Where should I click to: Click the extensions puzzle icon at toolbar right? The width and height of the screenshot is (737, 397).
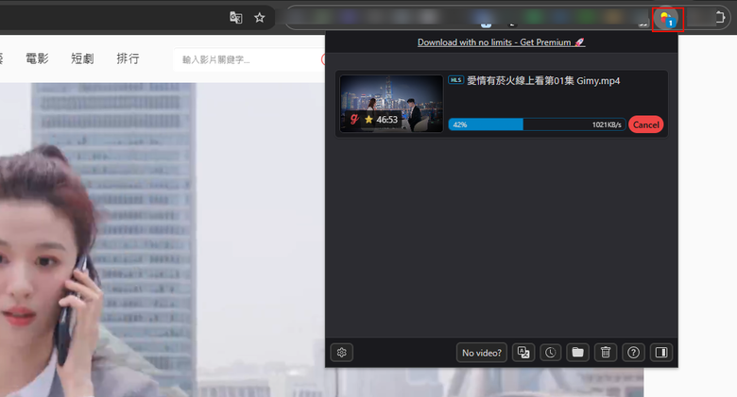720,18
